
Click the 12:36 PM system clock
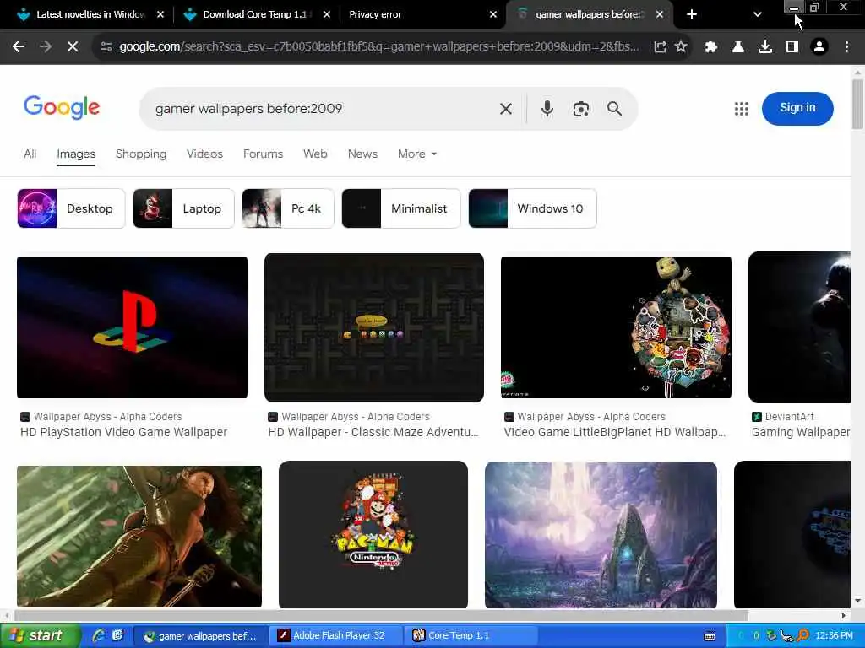click(x=834, y=635)
